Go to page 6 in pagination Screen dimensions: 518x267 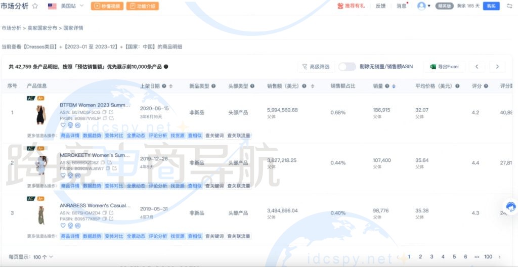(x=465, y=257)
